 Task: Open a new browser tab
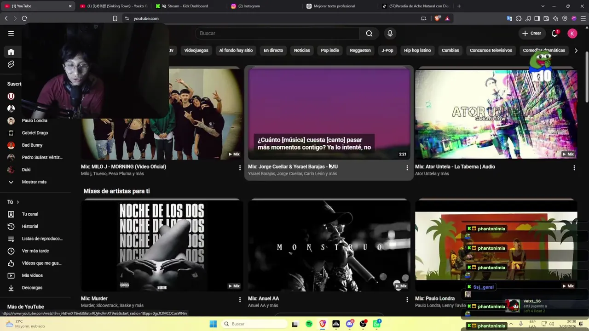pyautogui.click(x=459, y=6)
